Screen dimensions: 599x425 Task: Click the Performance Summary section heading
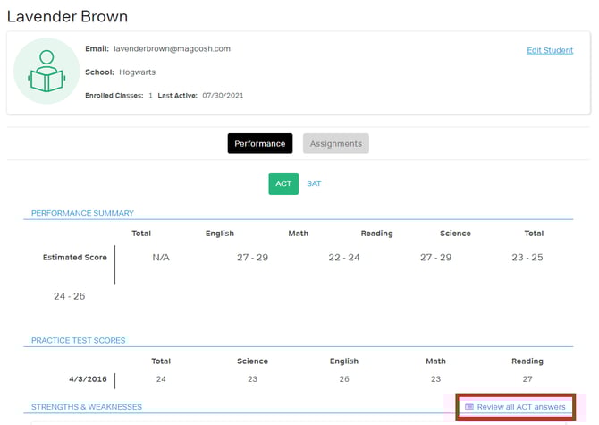tap(82, 213)
